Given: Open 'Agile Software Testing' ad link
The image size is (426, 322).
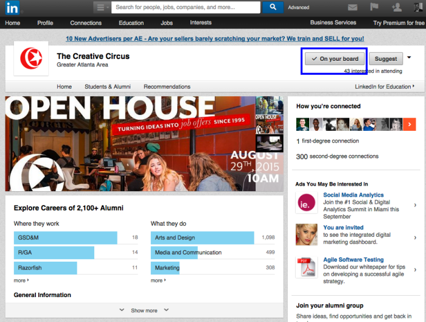Looking at the screenshot, I should click(353, 259).
